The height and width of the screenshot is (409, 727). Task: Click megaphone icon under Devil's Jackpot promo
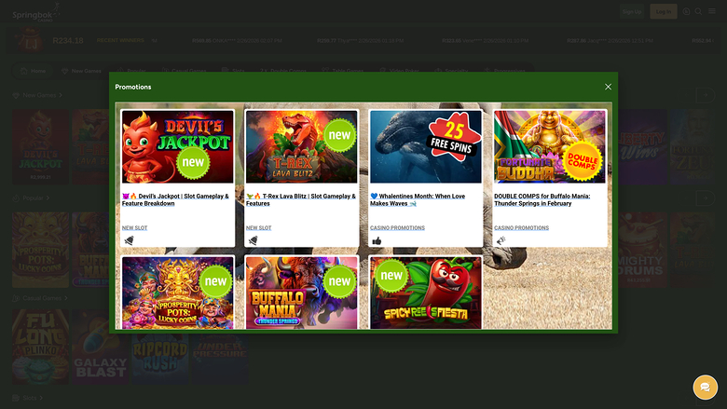[x=129, y=240]
